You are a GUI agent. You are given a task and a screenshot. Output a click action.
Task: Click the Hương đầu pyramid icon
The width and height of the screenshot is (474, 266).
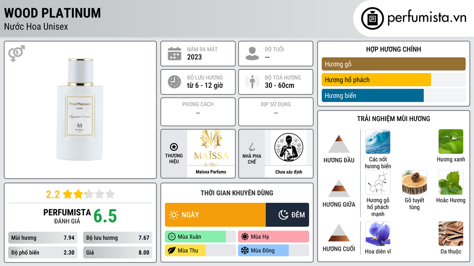339,144
